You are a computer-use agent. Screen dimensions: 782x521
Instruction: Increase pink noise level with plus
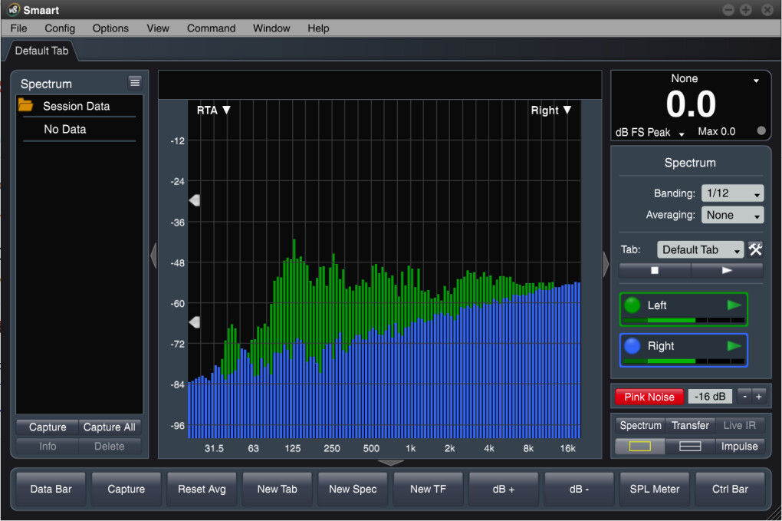click(758, 397)
